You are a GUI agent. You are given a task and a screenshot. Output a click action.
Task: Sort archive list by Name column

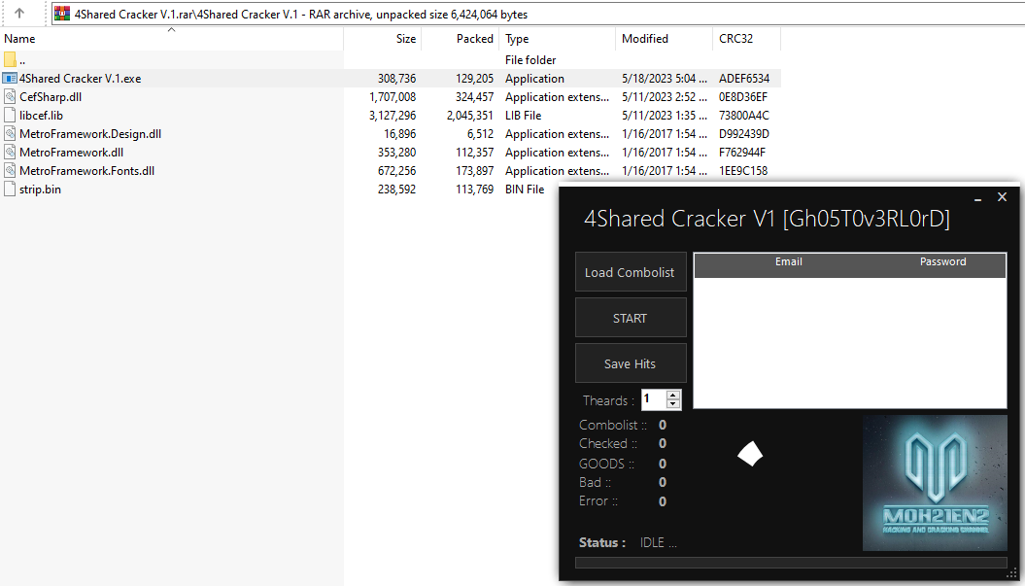coord(171,39)
